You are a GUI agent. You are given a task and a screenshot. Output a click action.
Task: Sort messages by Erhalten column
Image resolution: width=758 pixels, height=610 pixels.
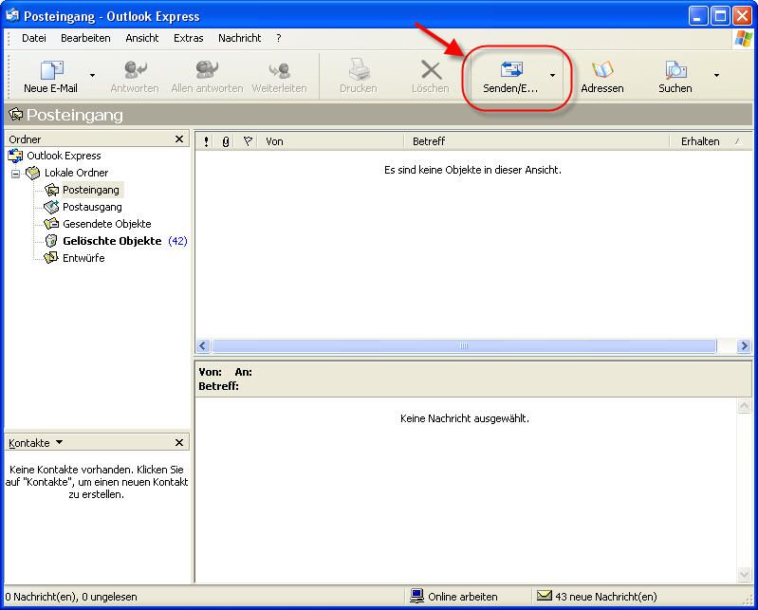[711, 141]
